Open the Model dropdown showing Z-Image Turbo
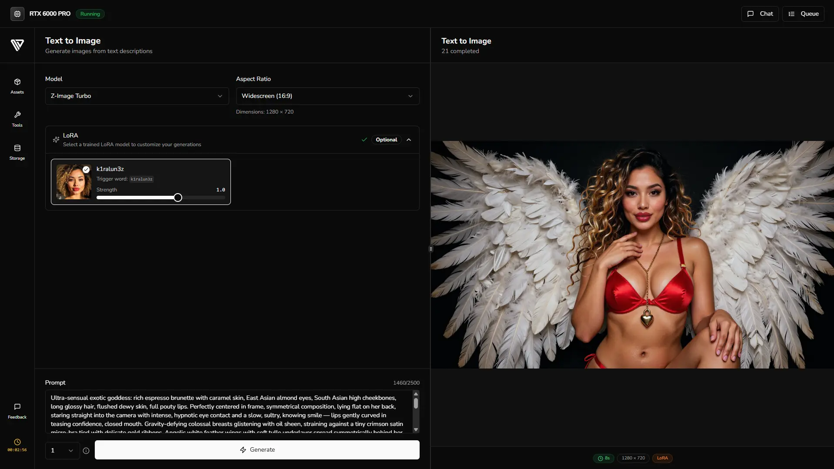Viewport: 834px width, 469px height. click(x=137, y=96)
